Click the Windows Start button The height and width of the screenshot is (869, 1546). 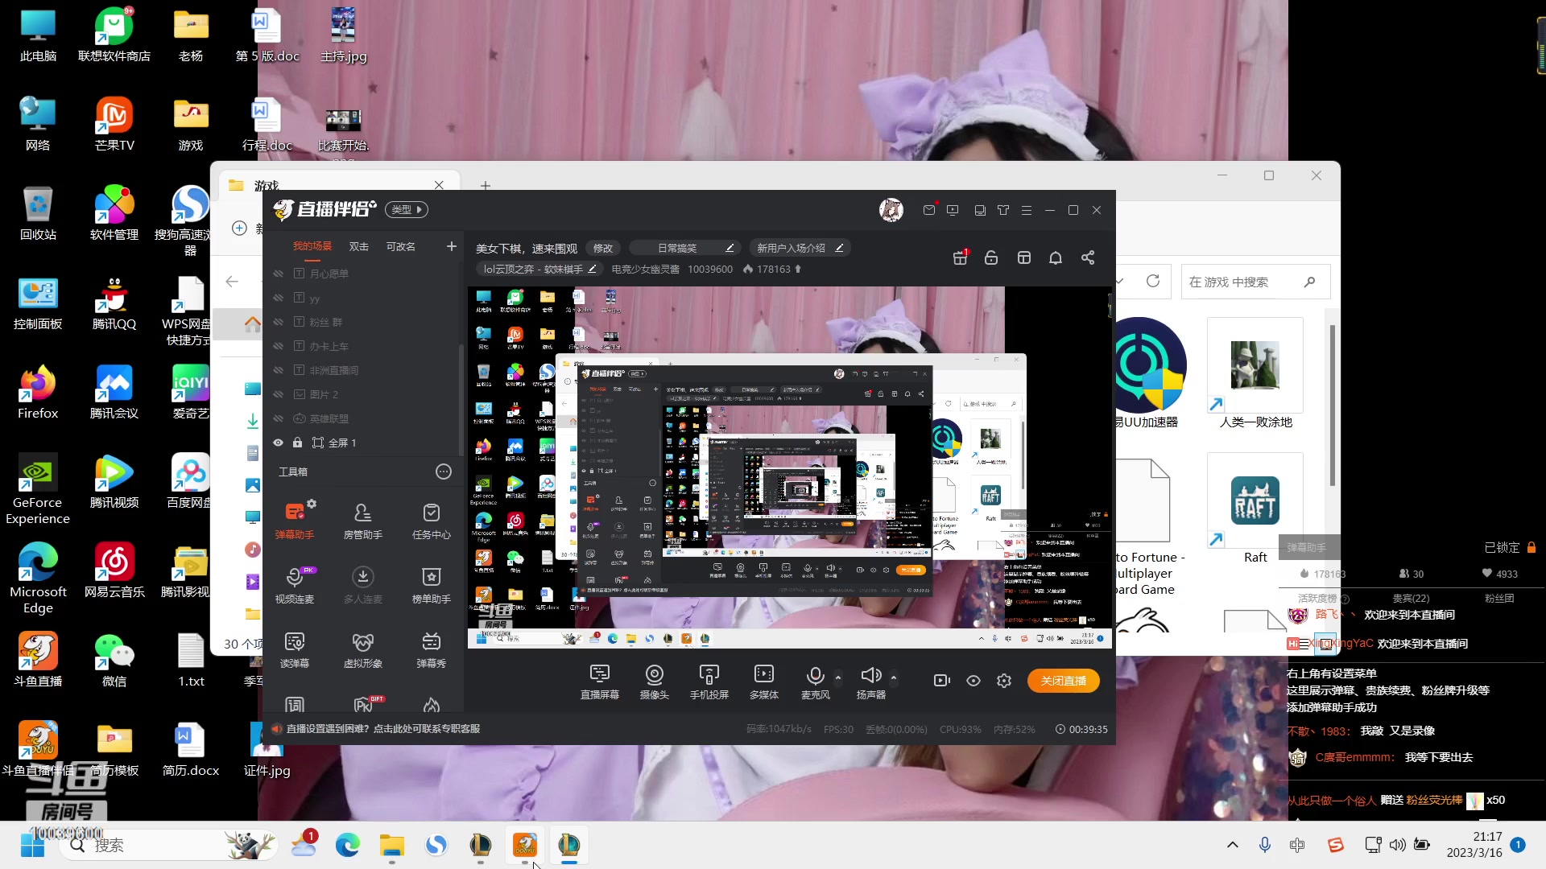pyautogui.click(x=32, y=845)
